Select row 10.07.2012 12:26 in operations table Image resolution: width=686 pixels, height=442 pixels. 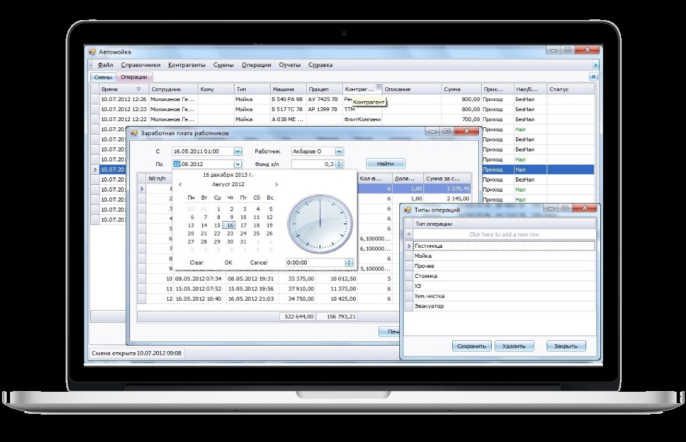[x=342, y=99]
